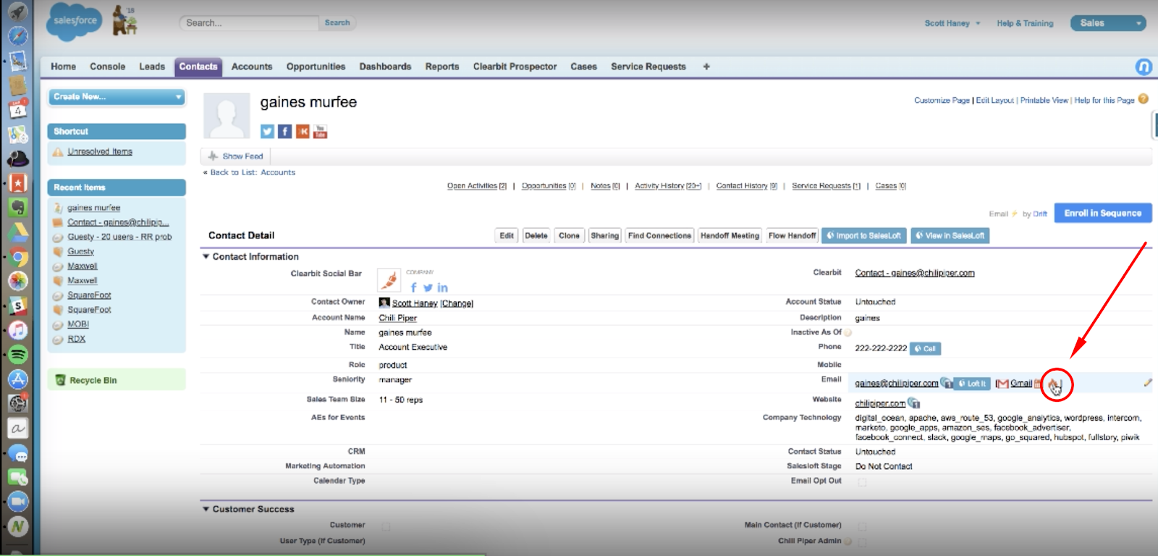Screen dimensions: 1158x556
Task: Toggle the Chili Piper Admin checkbox
Action: pyautogui.click(x=862, y=542)
